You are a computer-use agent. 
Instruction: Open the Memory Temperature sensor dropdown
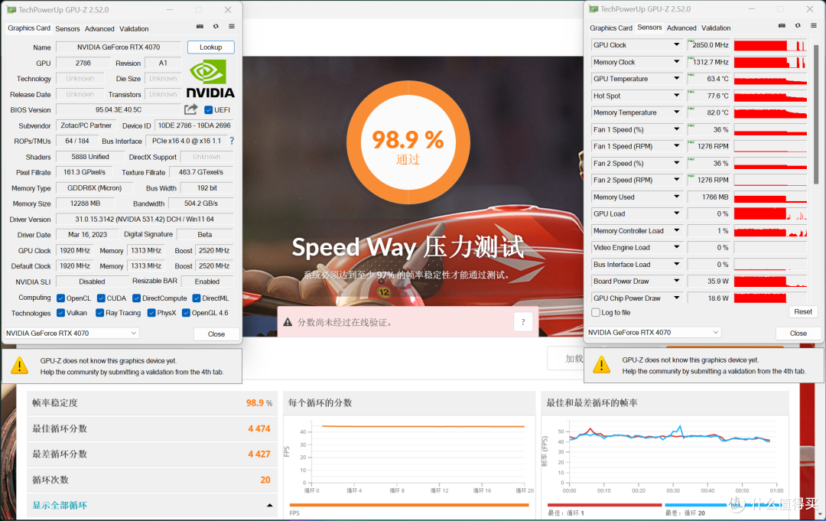pos(676,112)
